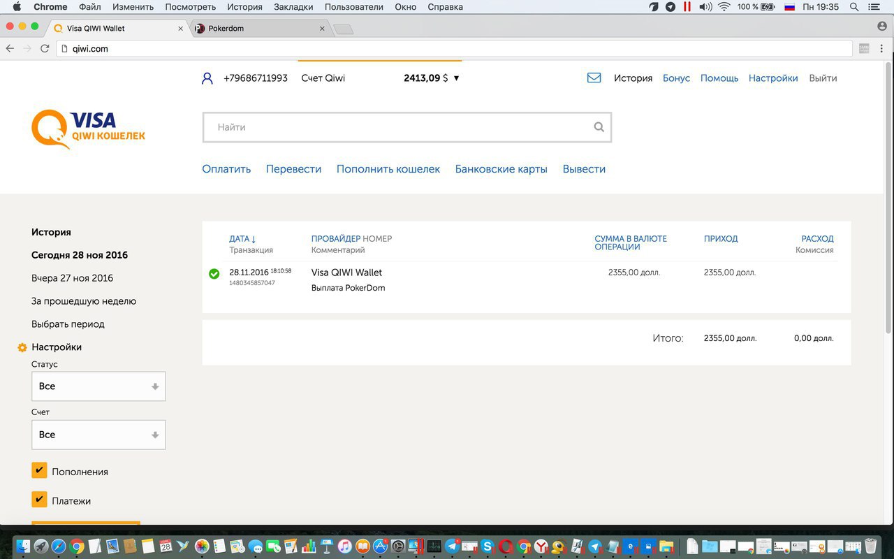This screenshot has height=559, width=894.
Task: Select Сегодня 28 ноя 2016 filter
Action: coord(80,255)
